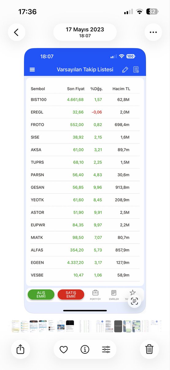
Task: Tap the Varsayılan Takip Listesi title
Action: pyautogui.click(x=85, y=70)
